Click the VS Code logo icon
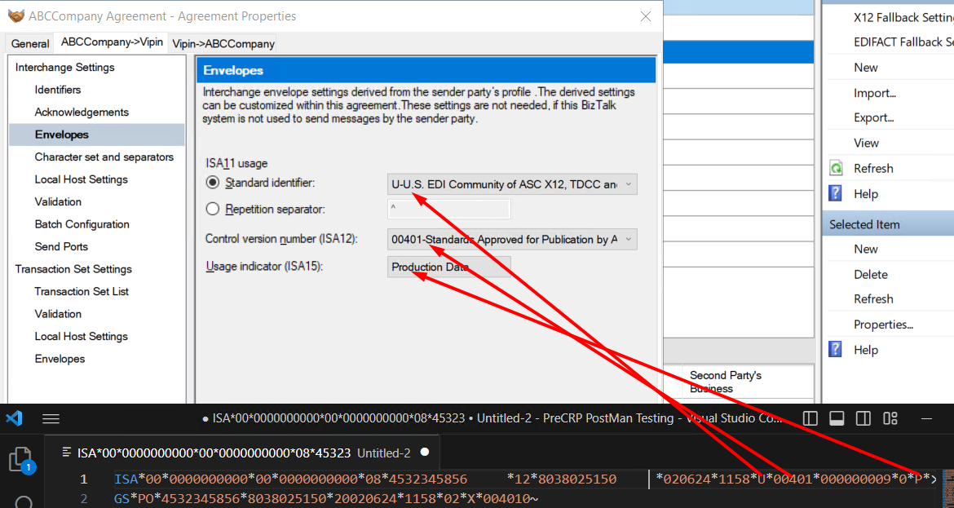Viewport: 954px width, 508px height. pos(14,418)
